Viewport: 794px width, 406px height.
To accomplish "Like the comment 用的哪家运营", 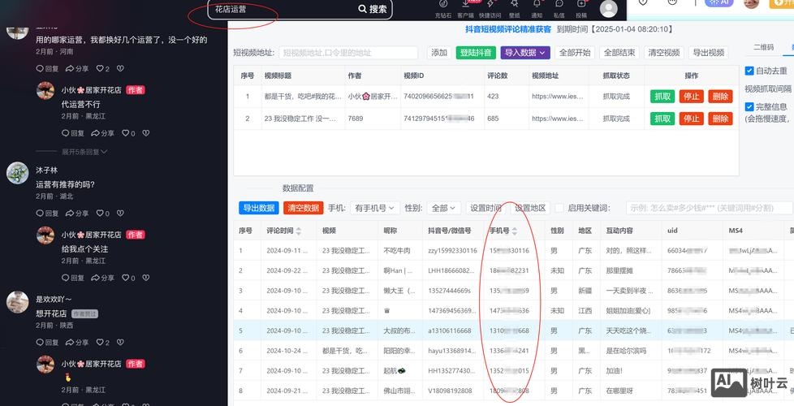I will [x=103, y=68].
